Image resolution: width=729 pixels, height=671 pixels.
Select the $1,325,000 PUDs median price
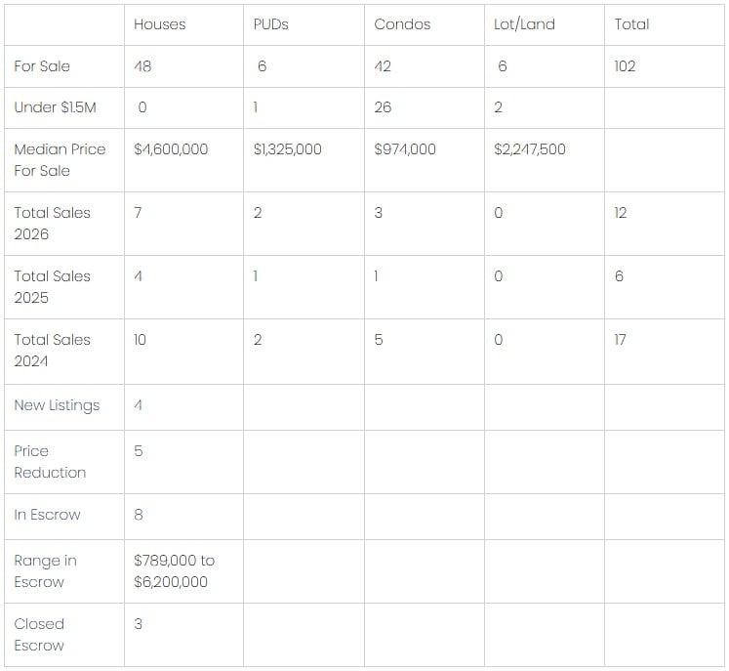pos(287,149)
